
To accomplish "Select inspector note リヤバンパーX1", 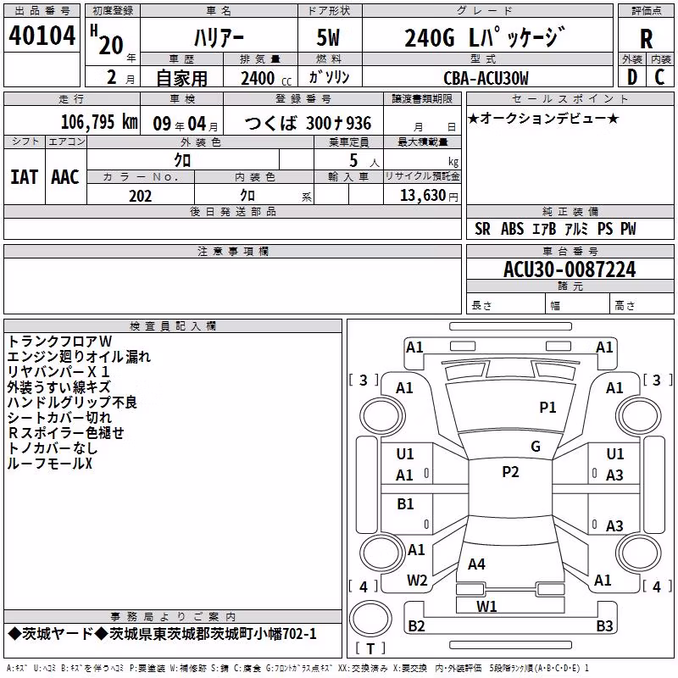I will click(58, 372).
